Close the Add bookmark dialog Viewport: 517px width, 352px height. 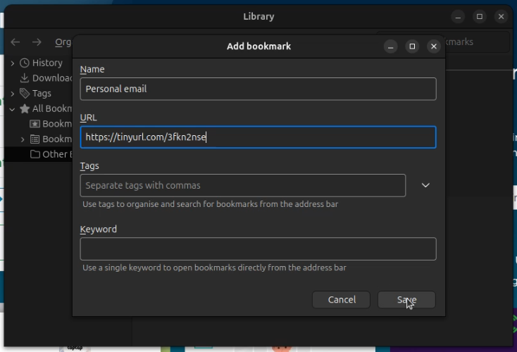point(434,46)
